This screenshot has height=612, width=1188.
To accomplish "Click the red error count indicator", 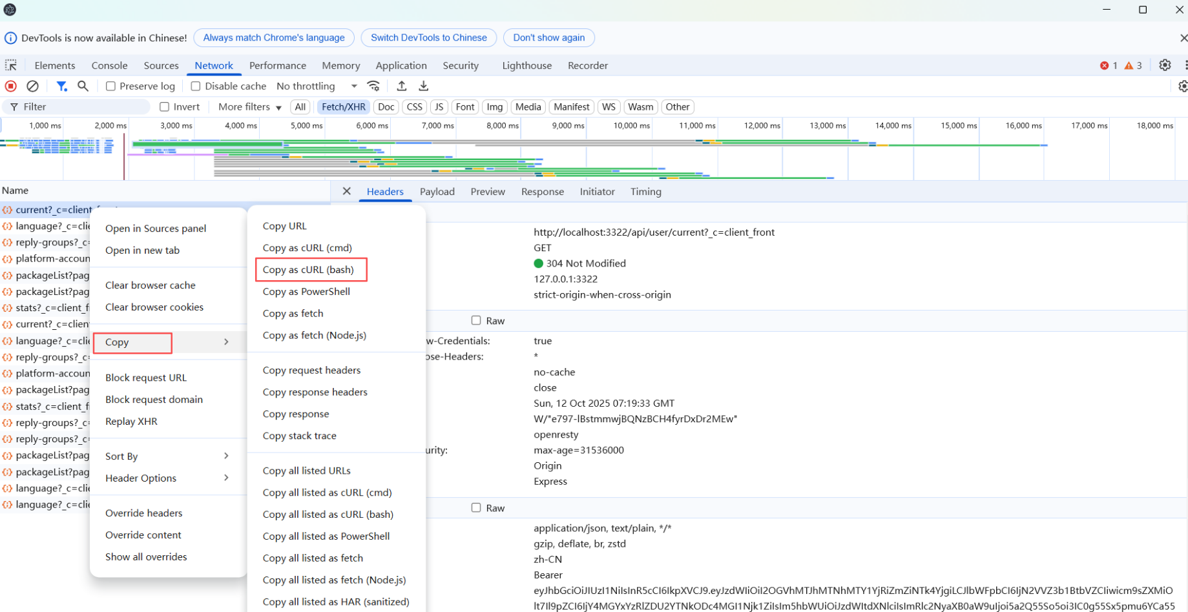I will tap(1109, 65).
